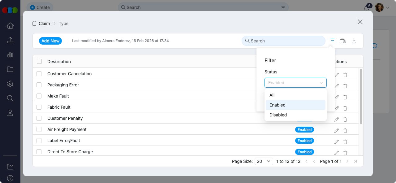The height and width of the screenshot is (183, 396).
Task: Open the Home icon in the sidebar
Action: coord(10,26)
